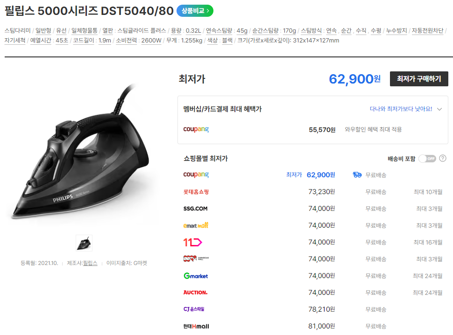453x335 pixels.
Task: Click the 일체형물통 spec link
Action: tap(85, 31)
